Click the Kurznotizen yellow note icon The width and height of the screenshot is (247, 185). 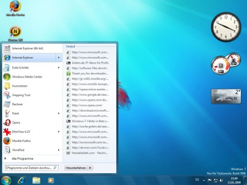7,86
